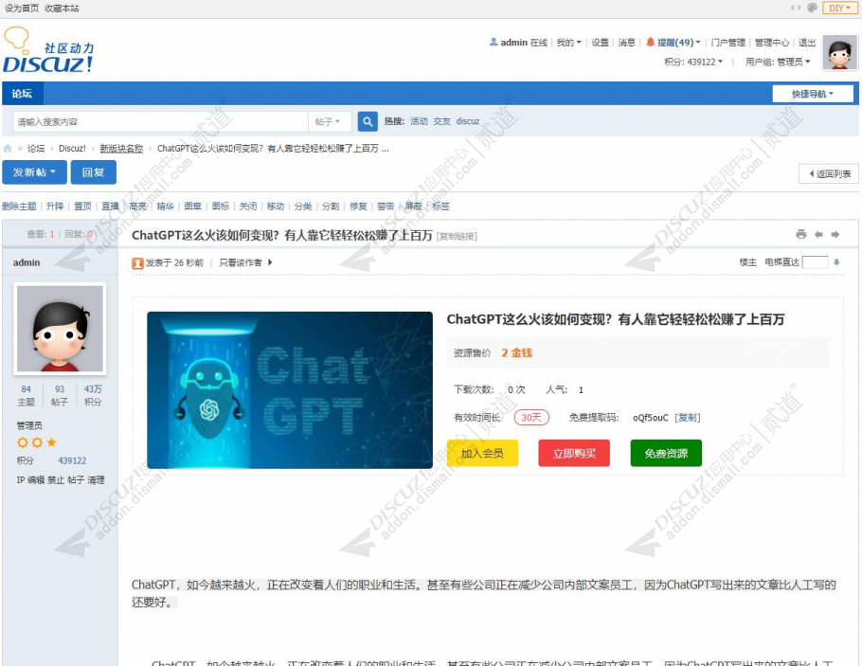This screenshot has height=666, width=862.
Task: Click 楼主 label link
Action: (747, 262)
